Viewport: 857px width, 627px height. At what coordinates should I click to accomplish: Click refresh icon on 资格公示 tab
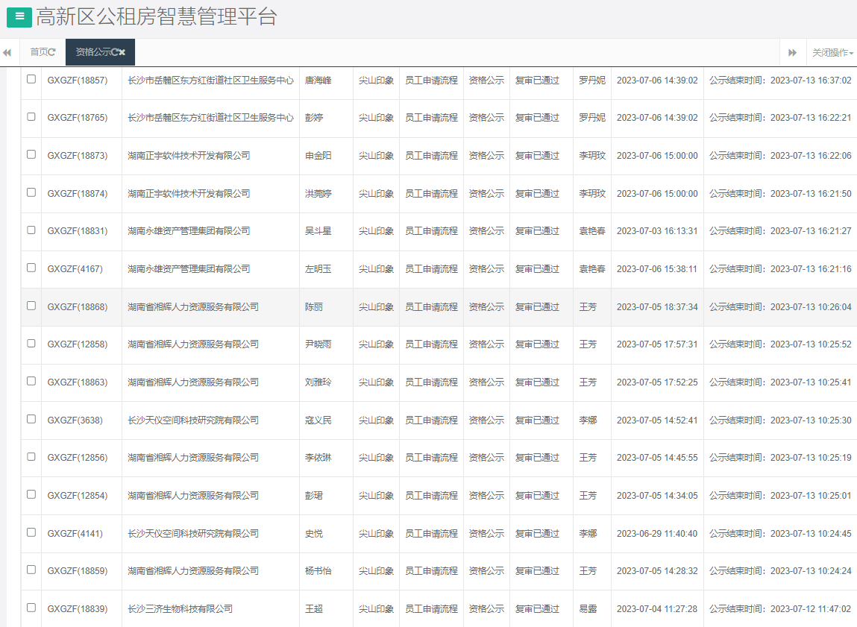pos(114,52)
